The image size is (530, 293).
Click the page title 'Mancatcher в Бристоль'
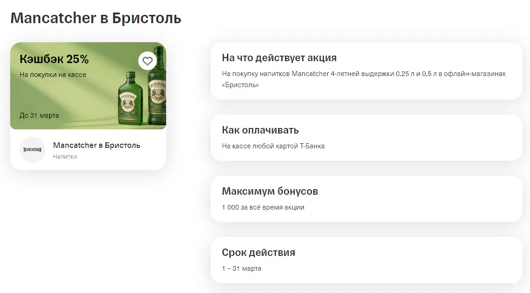pyautogui.click(x=96, y=18)
